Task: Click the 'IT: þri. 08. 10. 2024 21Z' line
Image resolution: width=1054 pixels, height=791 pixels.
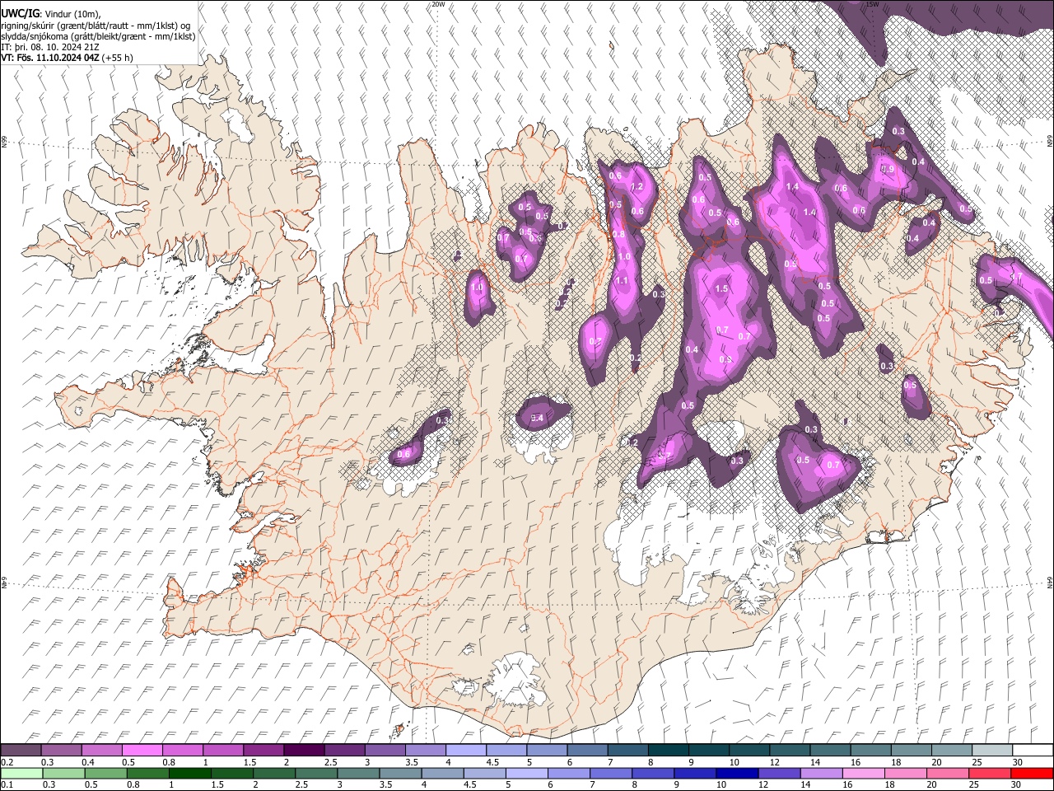Action: (51, 47)
